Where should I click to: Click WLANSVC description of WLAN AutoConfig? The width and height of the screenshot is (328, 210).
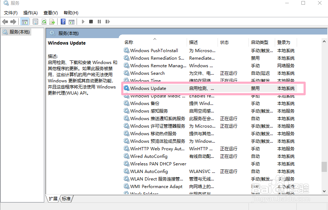pyautogui.click(x=202, y=171)
